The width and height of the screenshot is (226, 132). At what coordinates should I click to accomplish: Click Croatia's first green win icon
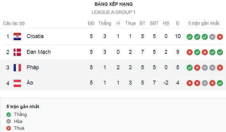190,37
